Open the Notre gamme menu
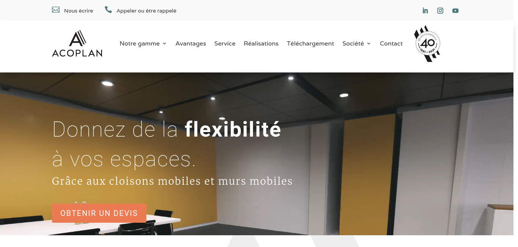This screenshot has height=247, width=518. pos(140,44)
